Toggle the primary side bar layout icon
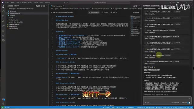 [x=173, y=2]
